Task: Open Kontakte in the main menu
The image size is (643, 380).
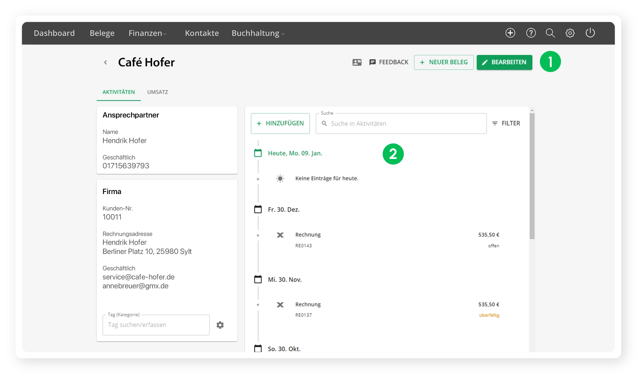Action: click(202, 33)
